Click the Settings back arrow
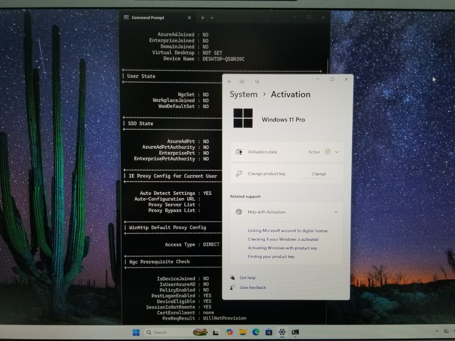 tap(229, 82)
